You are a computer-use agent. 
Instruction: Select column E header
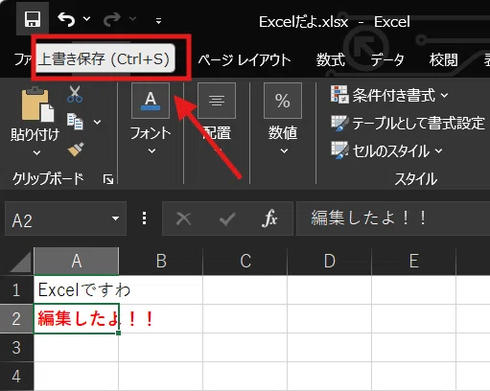[x=414, y=261]
